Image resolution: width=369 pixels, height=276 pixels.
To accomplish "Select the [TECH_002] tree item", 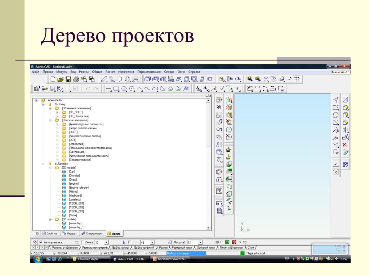I will pos(76,207).
